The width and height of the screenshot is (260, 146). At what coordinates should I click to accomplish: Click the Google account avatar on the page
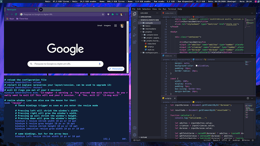click(122, 26)
